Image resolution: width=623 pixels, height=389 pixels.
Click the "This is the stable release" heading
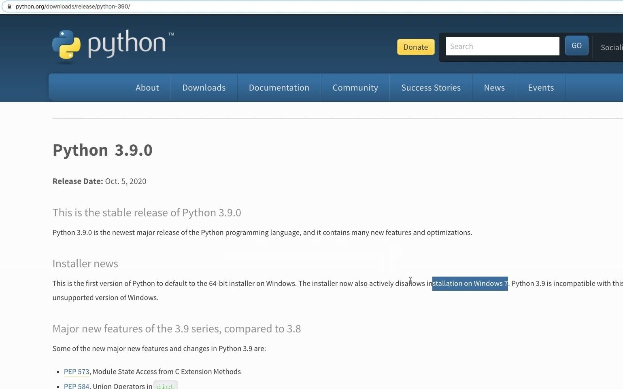point(147,213)
